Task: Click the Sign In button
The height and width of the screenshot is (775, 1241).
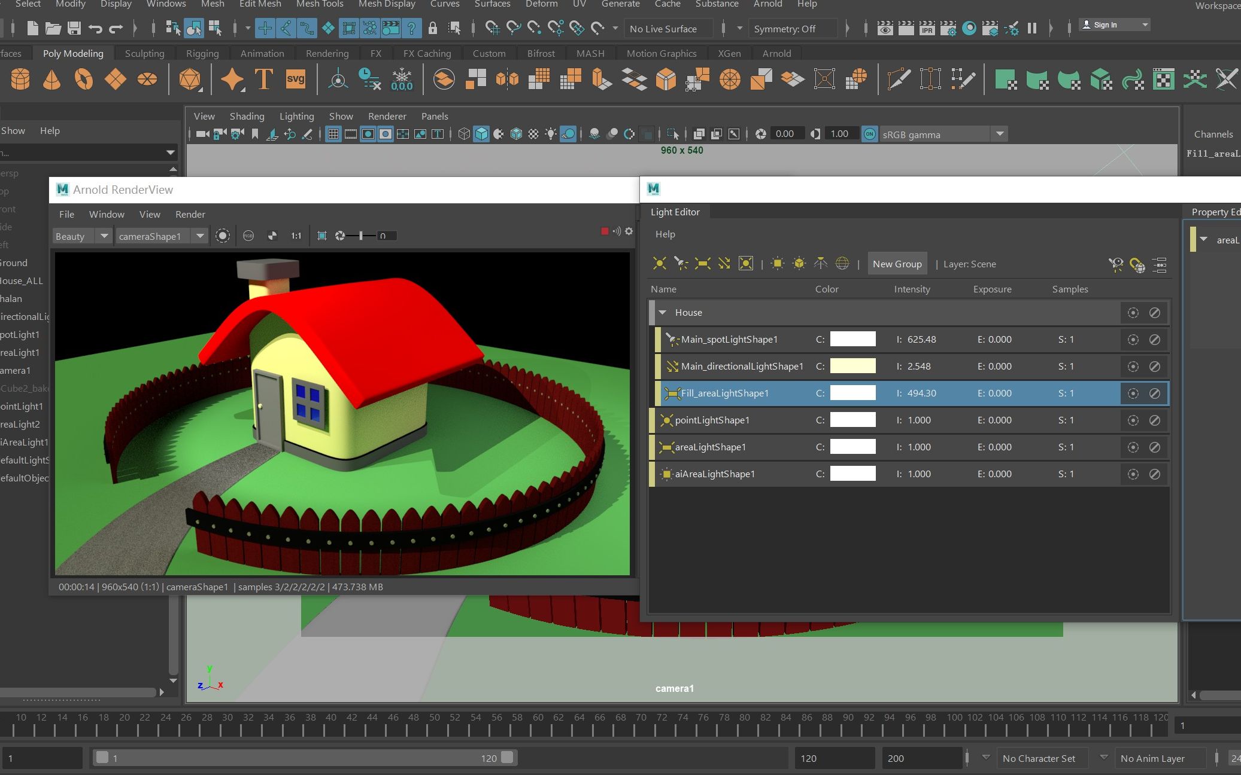Action: 1105,25
